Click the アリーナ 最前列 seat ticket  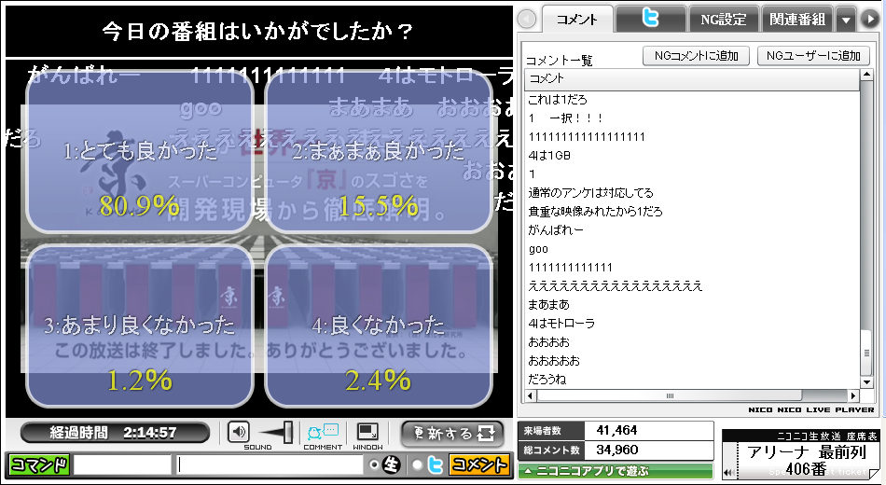(x=802, y=454)
